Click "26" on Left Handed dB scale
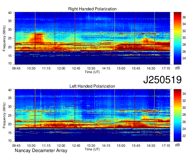Viewport: 189px width, 154px height. coord(184,122)
